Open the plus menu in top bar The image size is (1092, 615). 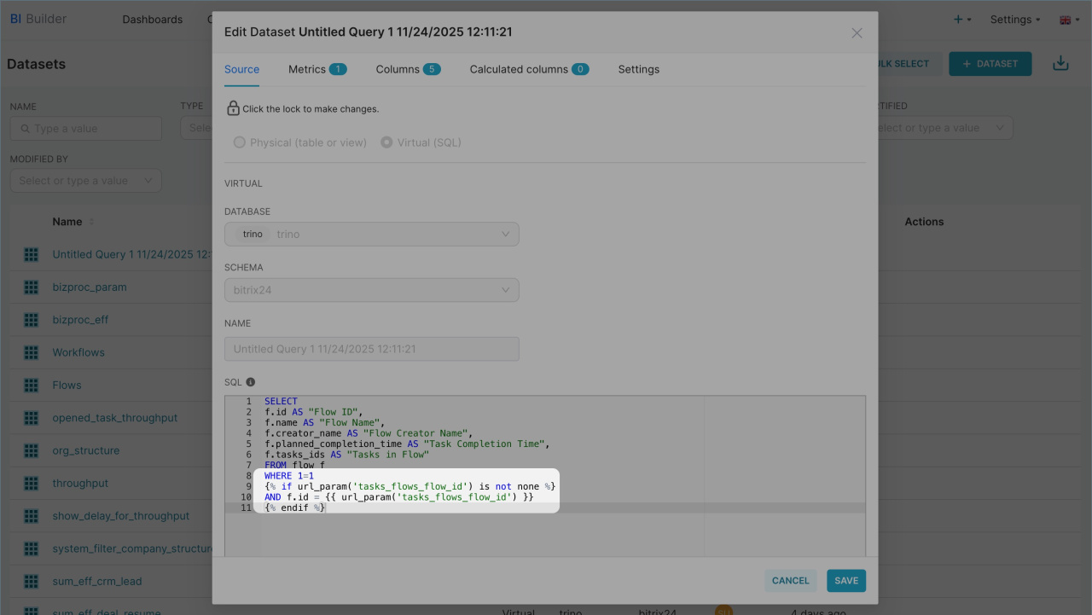pos(962,20)
